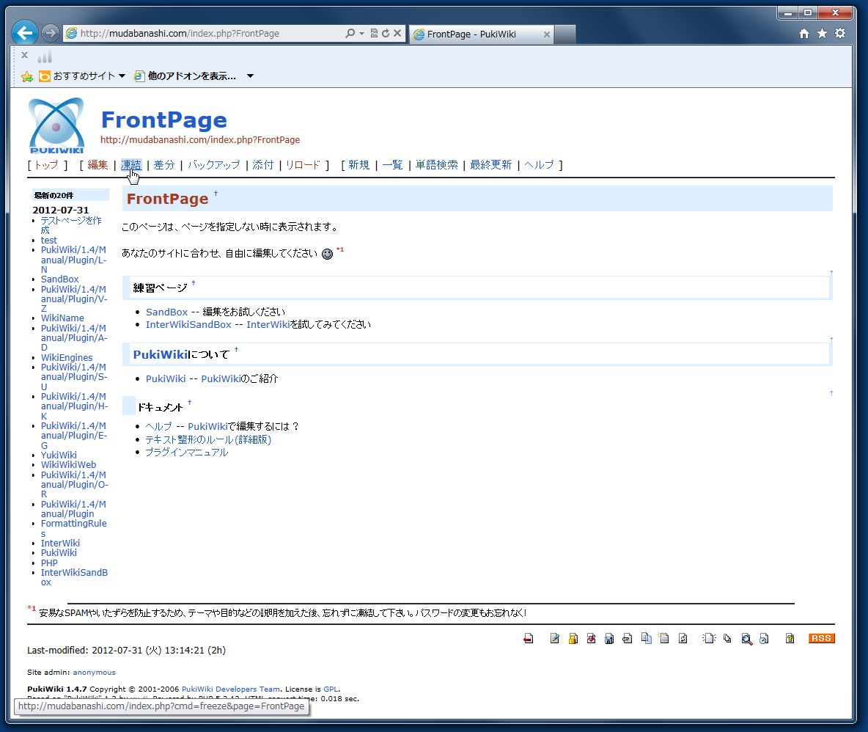This screenshot has height=732, width=868.
Task: Click the 差分 navigation link
Action: pos(164,164)
